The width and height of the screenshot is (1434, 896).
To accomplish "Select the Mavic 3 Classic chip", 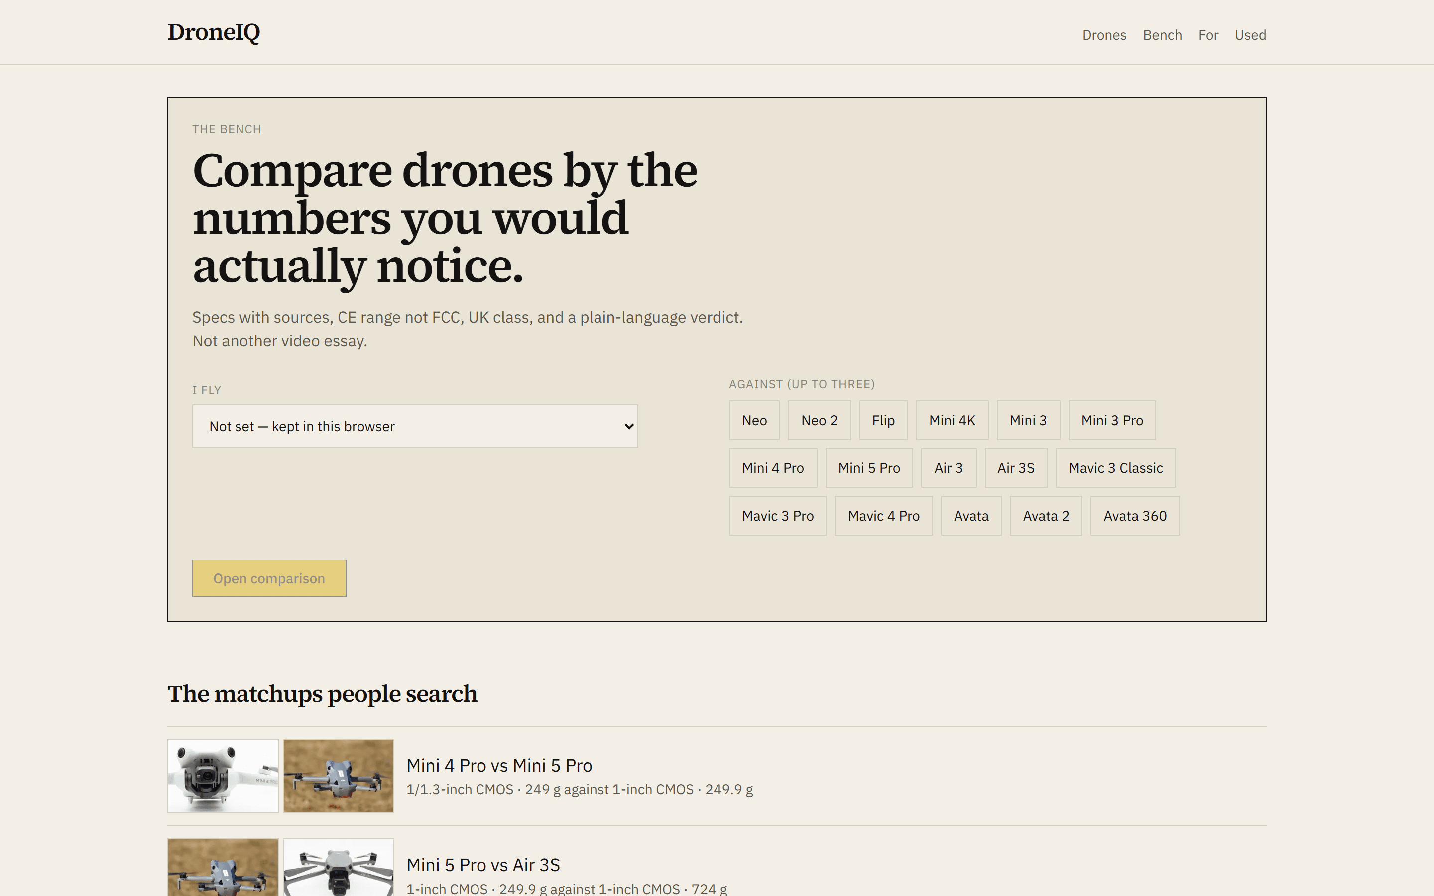I will [x=1115, y=468].
